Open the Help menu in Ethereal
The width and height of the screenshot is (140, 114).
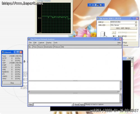[x=119, y=43]
